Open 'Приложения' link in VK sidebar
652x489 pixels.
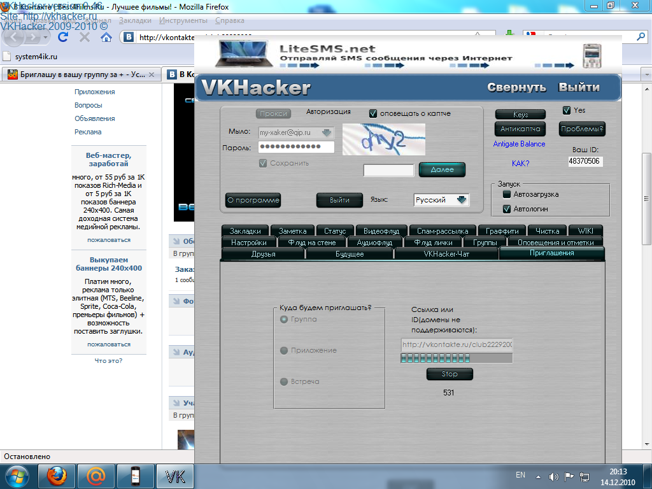(x=95, y=92)
